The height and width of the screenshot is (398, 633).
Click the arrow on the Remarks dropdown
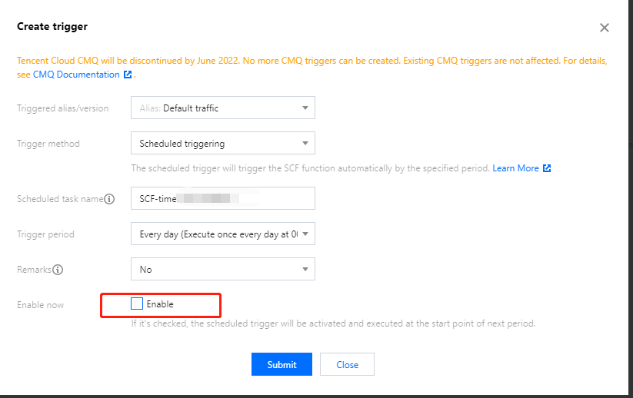(305, 269)
